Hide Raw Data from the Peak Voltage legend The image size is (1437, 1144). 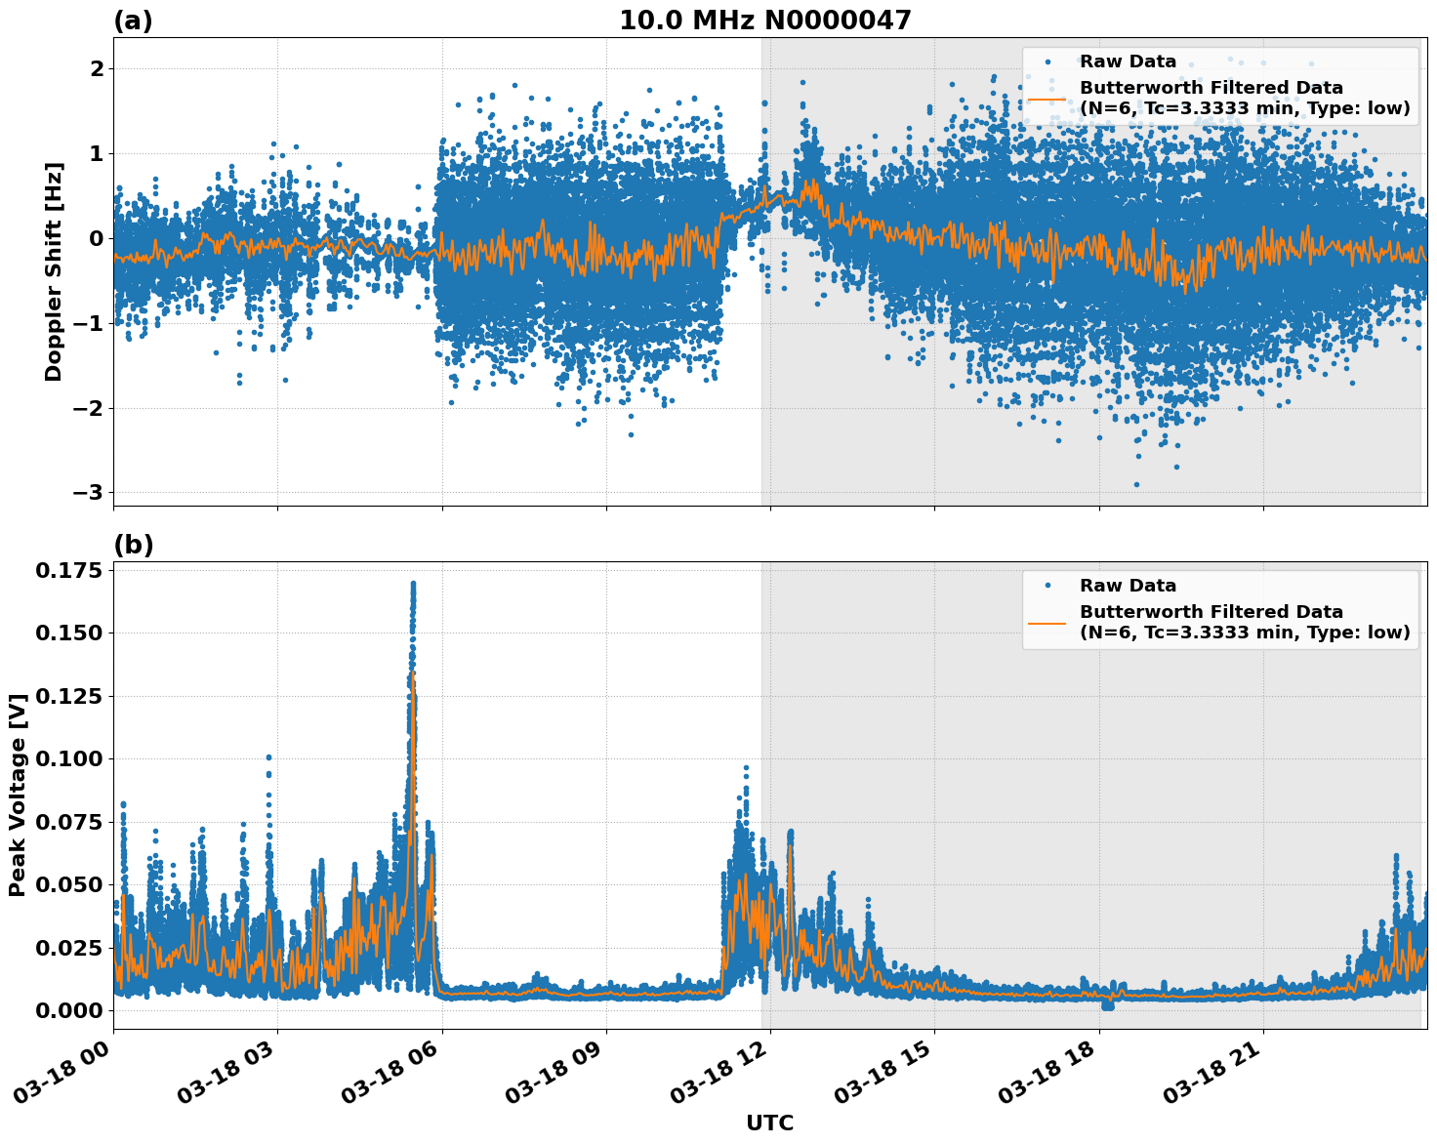tap(1123, 586)
